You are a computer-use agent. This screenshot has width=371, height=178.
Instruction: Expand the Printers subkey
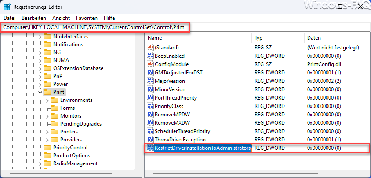click(x=47, y=132)
